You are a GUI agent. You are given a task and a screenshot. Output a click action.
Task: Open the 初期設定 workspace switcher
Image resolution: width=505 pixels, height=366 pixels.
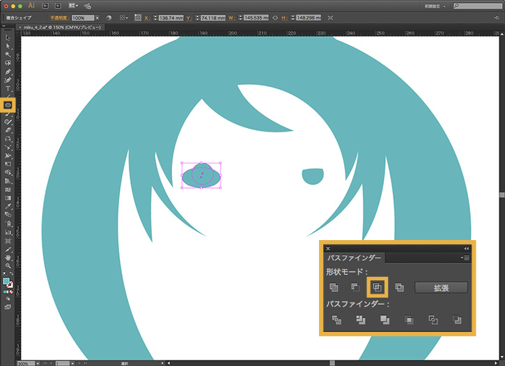point(435,6)
